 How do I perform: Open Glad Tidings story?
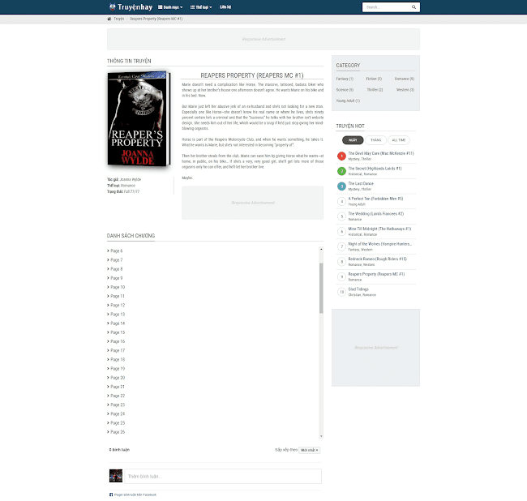[358, 289]
